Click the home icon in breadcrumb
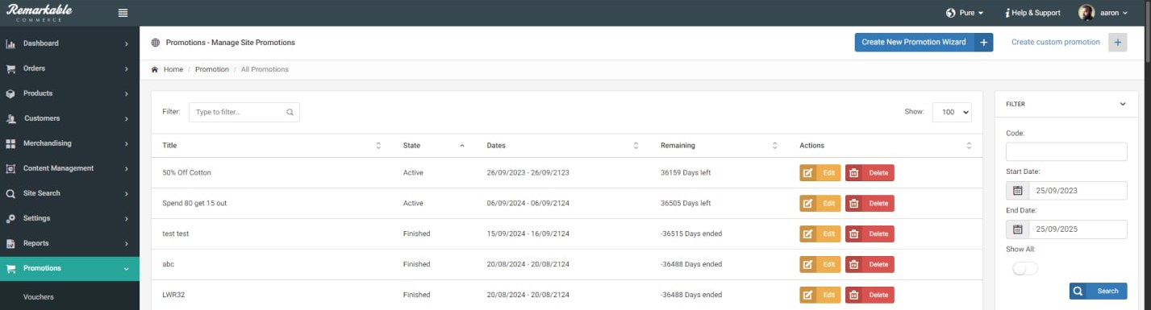 pos(155,69)
